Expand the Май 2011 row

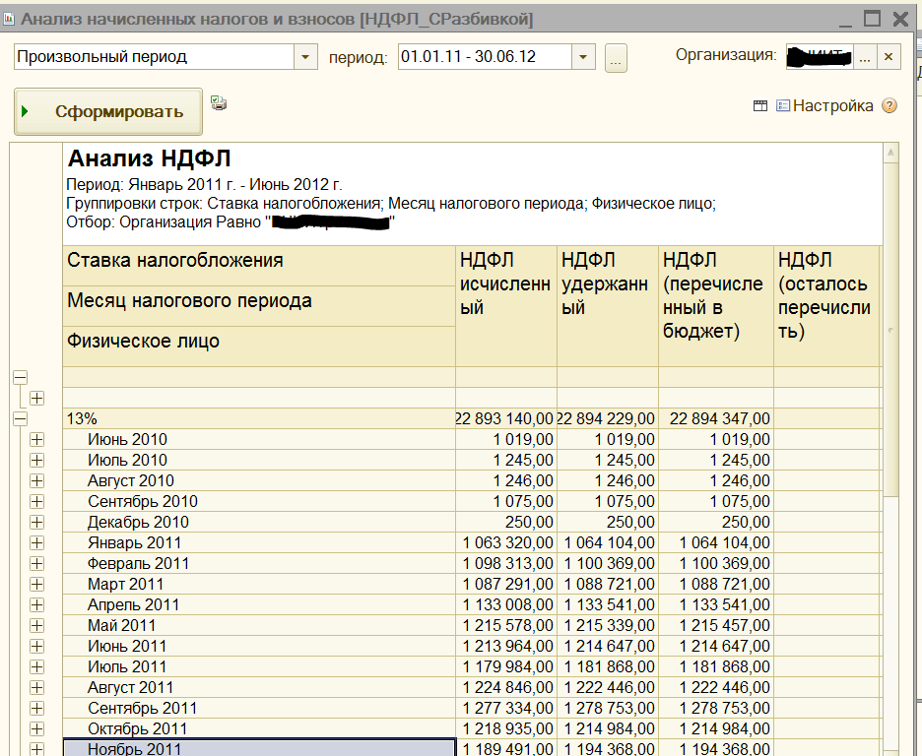point(36,626)
